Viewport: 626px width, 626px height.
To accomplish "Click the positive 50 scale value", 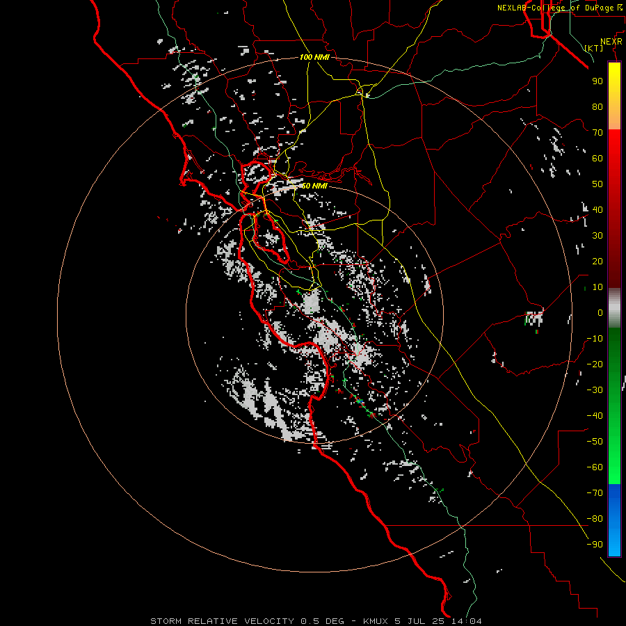I will [x=597, y=184].
